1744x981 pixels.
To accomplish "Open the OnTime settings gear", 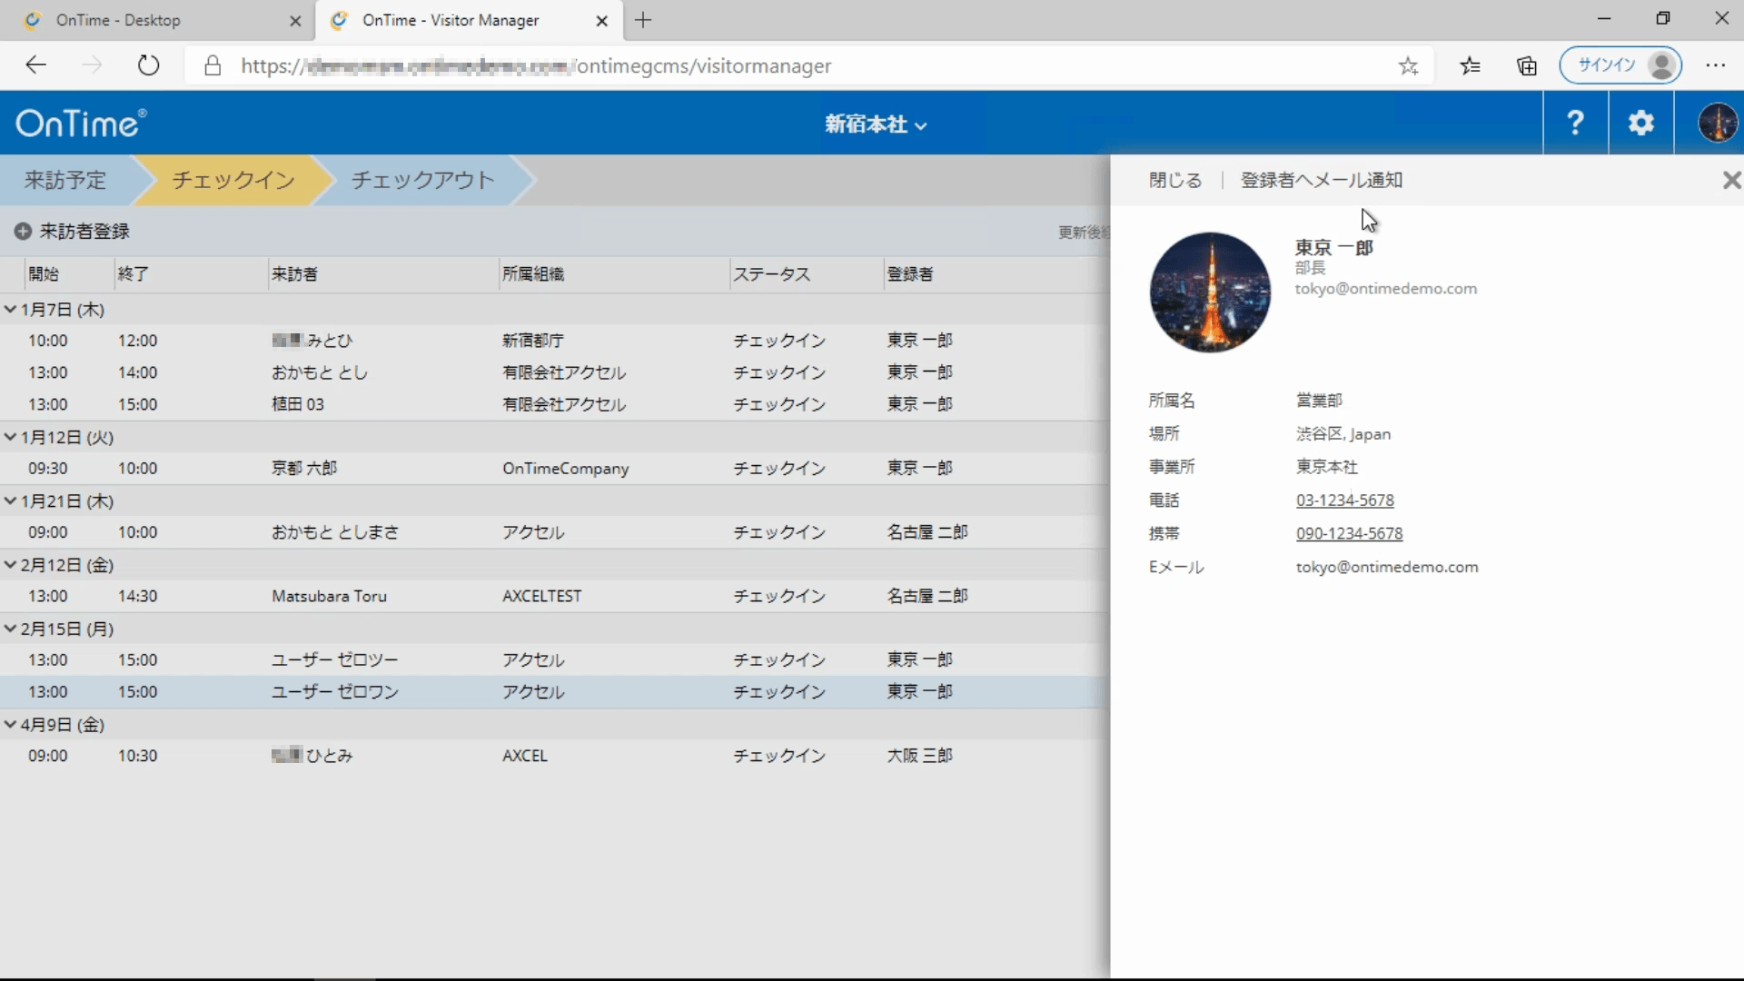I will click(x=1640, y=123).
